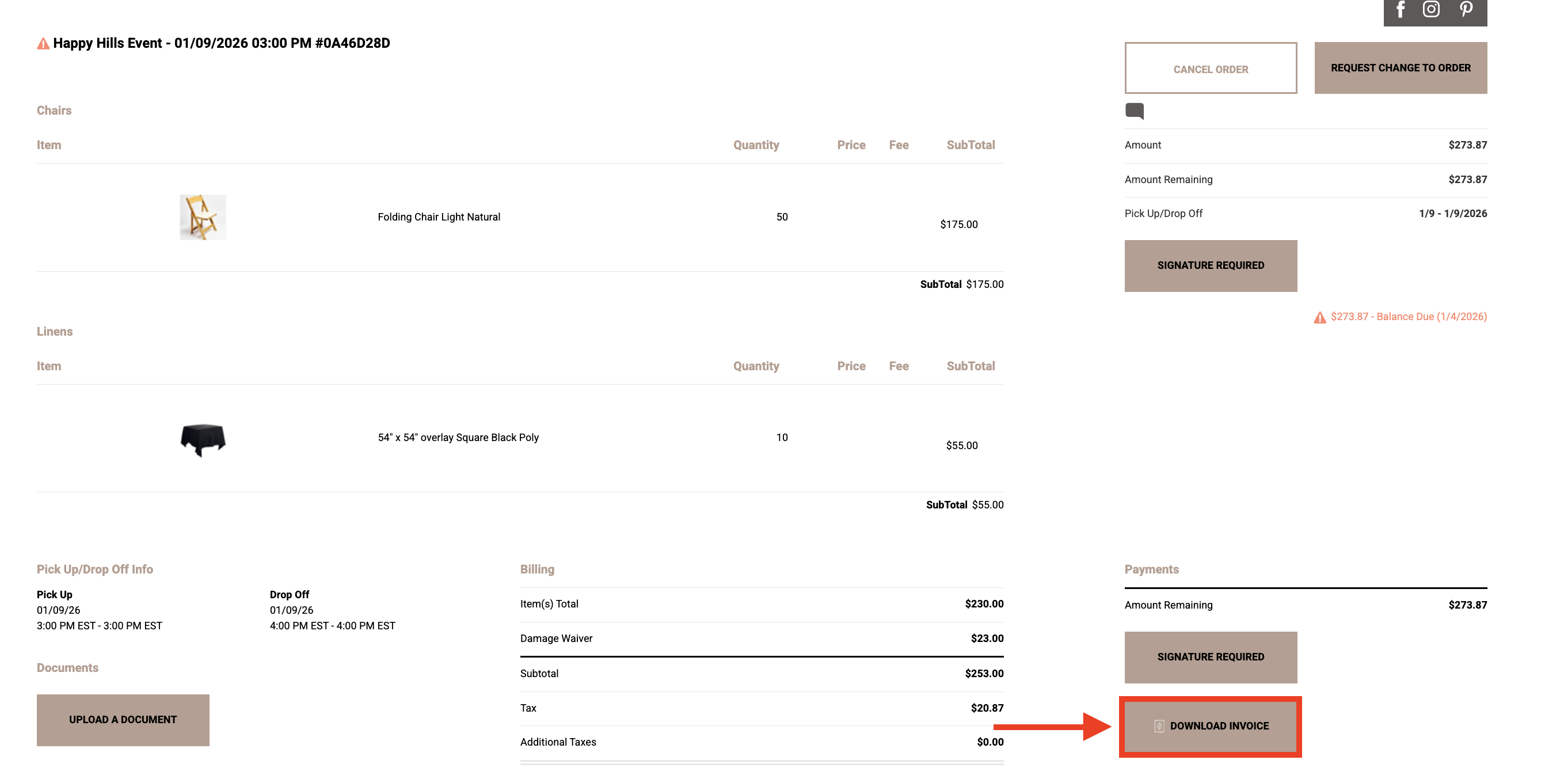Click Request Change To Order button
The height and width of the screenshot is (775, 1545).
point(1401,68)
